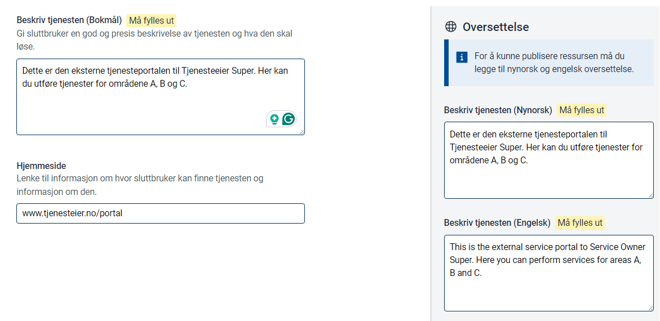660x321 pixels.
Task: Click the "Må fylles ut" tag beside Engelsk
Action: (x=580, y=223)
